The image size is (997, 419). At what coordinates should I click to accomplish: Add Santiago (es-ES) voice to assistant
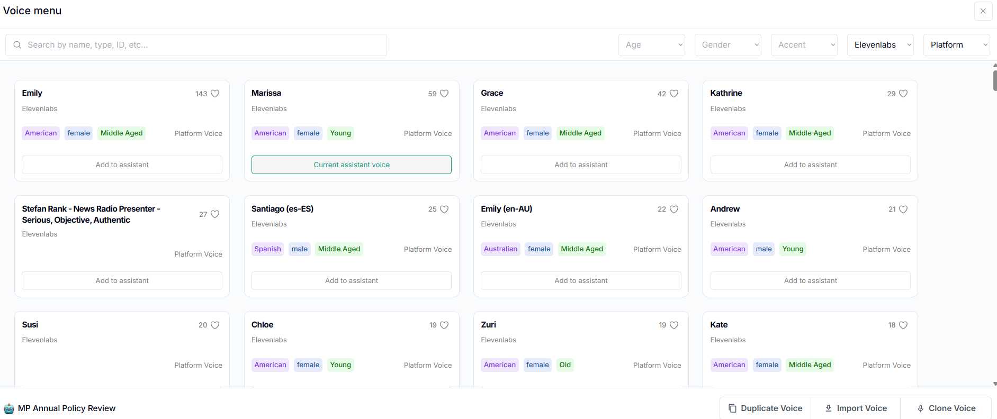352,281
